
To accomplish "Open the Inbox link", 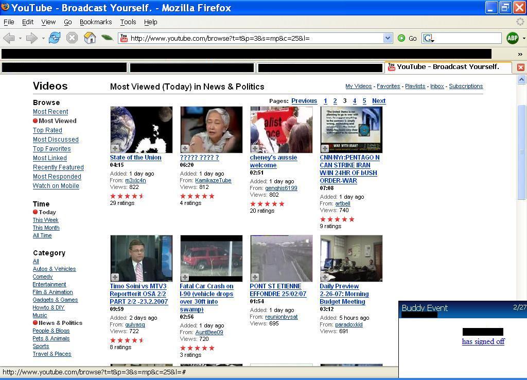I will tap(437, 86).
